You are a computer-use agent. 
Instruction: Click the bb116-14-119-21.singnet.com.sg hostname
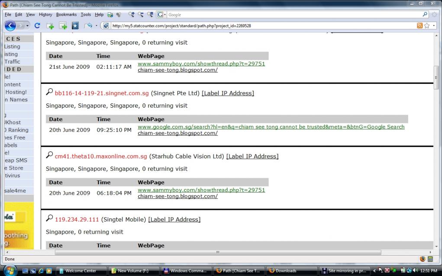[x=102, y=93]
